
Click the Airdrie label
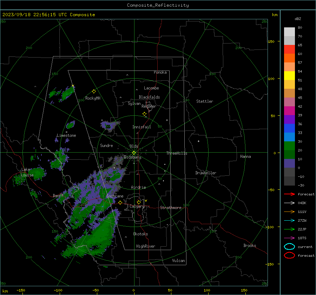[138, 187]
